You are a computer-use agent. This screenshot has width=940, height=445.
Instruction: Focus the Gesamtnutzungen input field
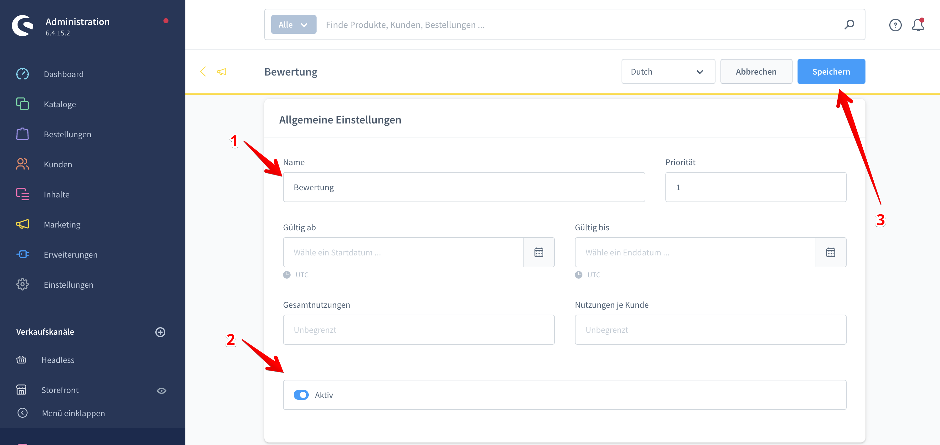[x=419, y=330]
